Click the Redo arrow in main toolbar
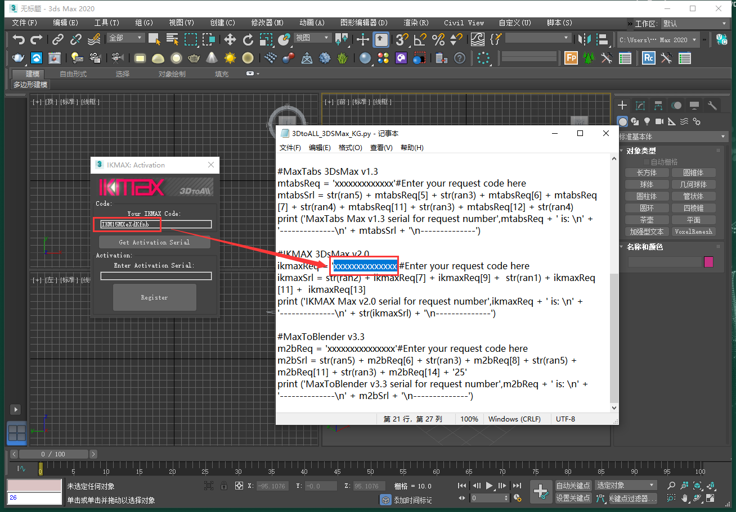This screenshot has height=512, width=736. (x=37, y=39)
